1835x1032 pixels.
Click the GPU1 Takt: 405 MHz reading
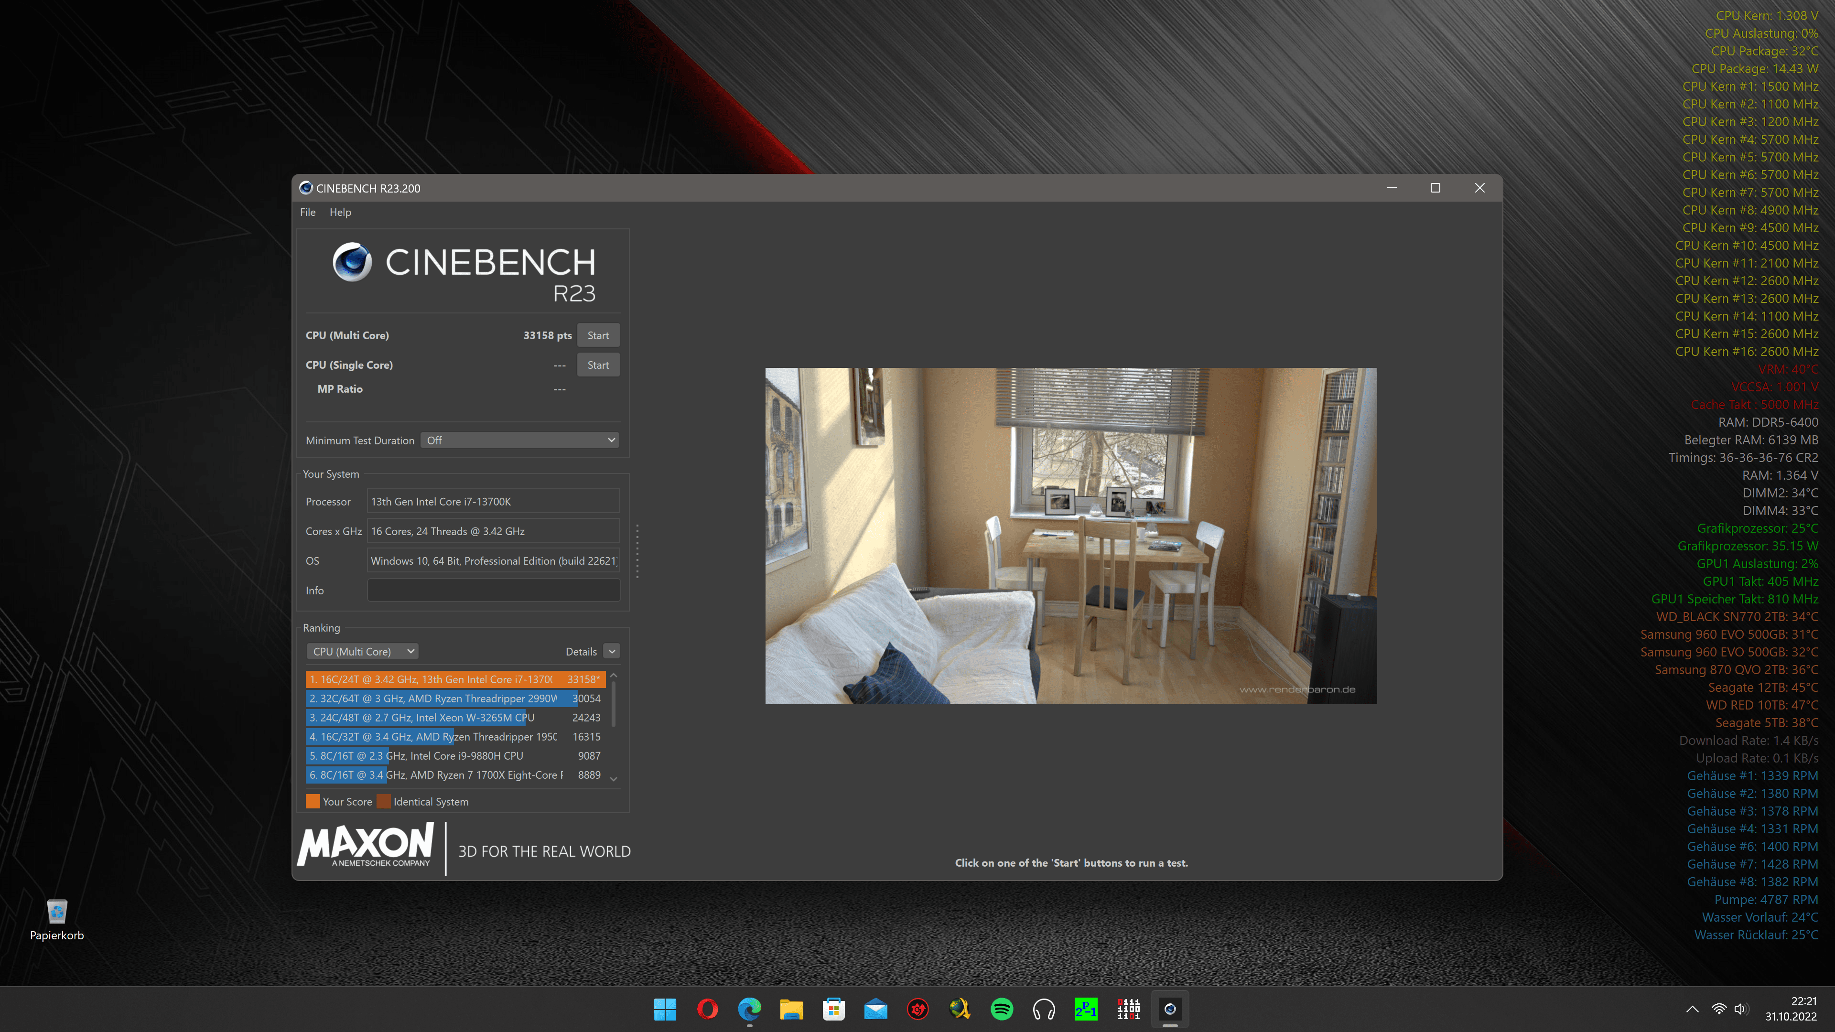point(1760,581)
